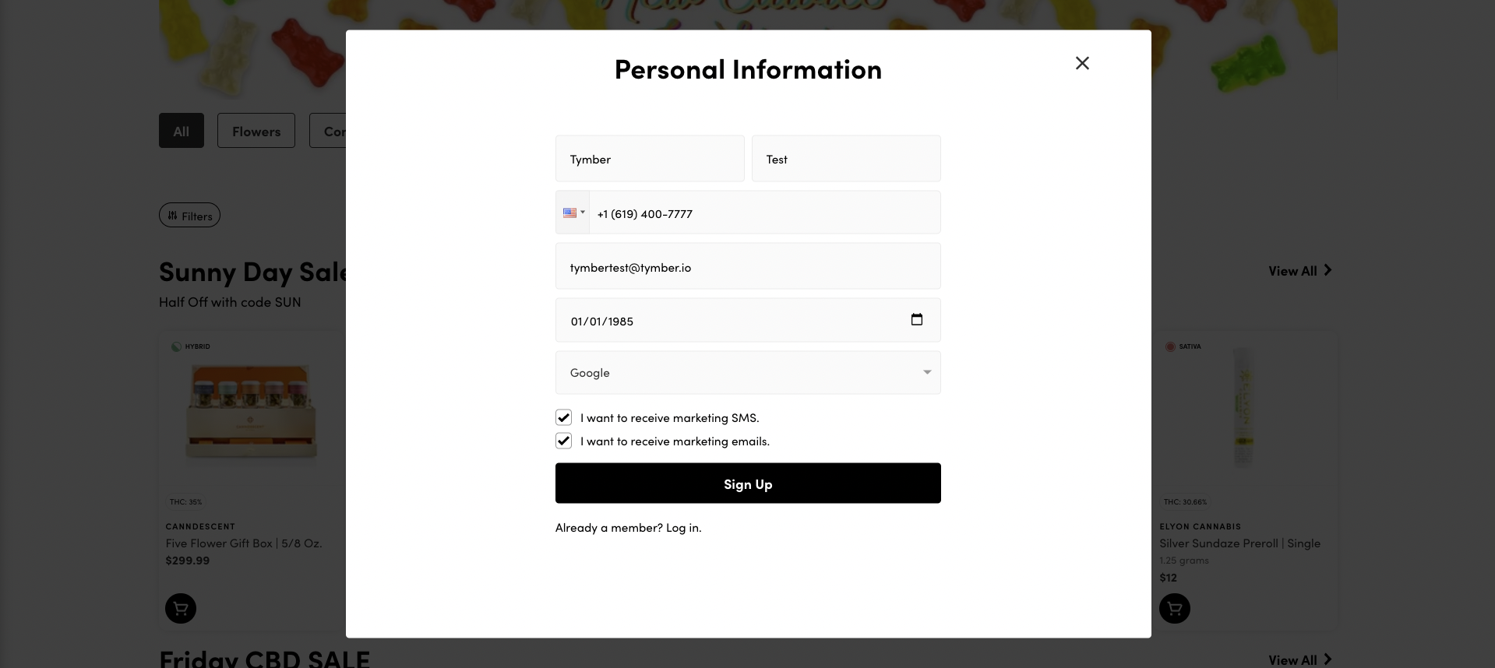This screenshot has height=668, width=1495.
Task: Click the phone number field
Action: point(763,213)
